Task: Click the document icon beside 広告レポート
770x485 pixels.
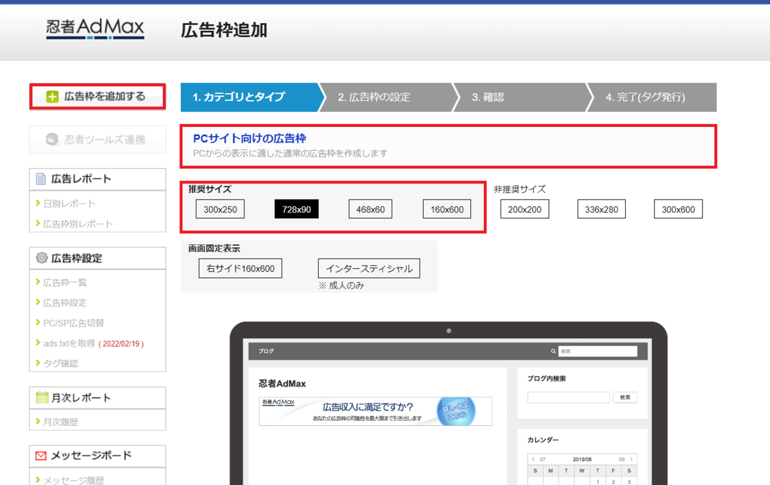Action: [41, 179]
